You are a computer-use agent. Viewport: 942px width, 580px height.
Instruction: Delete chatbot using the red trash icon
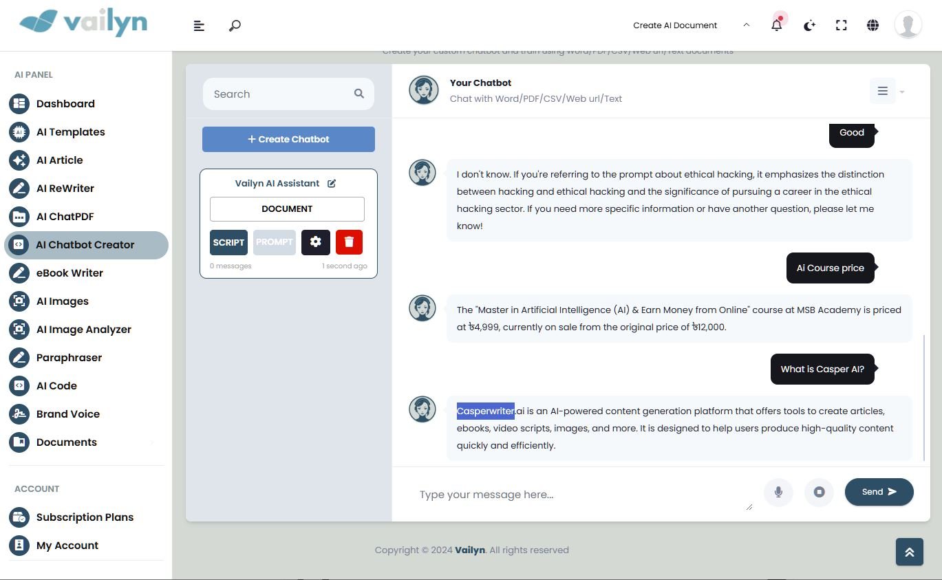coord(349,242)
